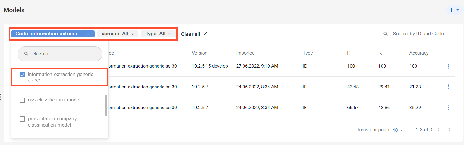Open kebab menu for row with accuracy 35.29
Viewport: 464px width, 145px height.
448,108
